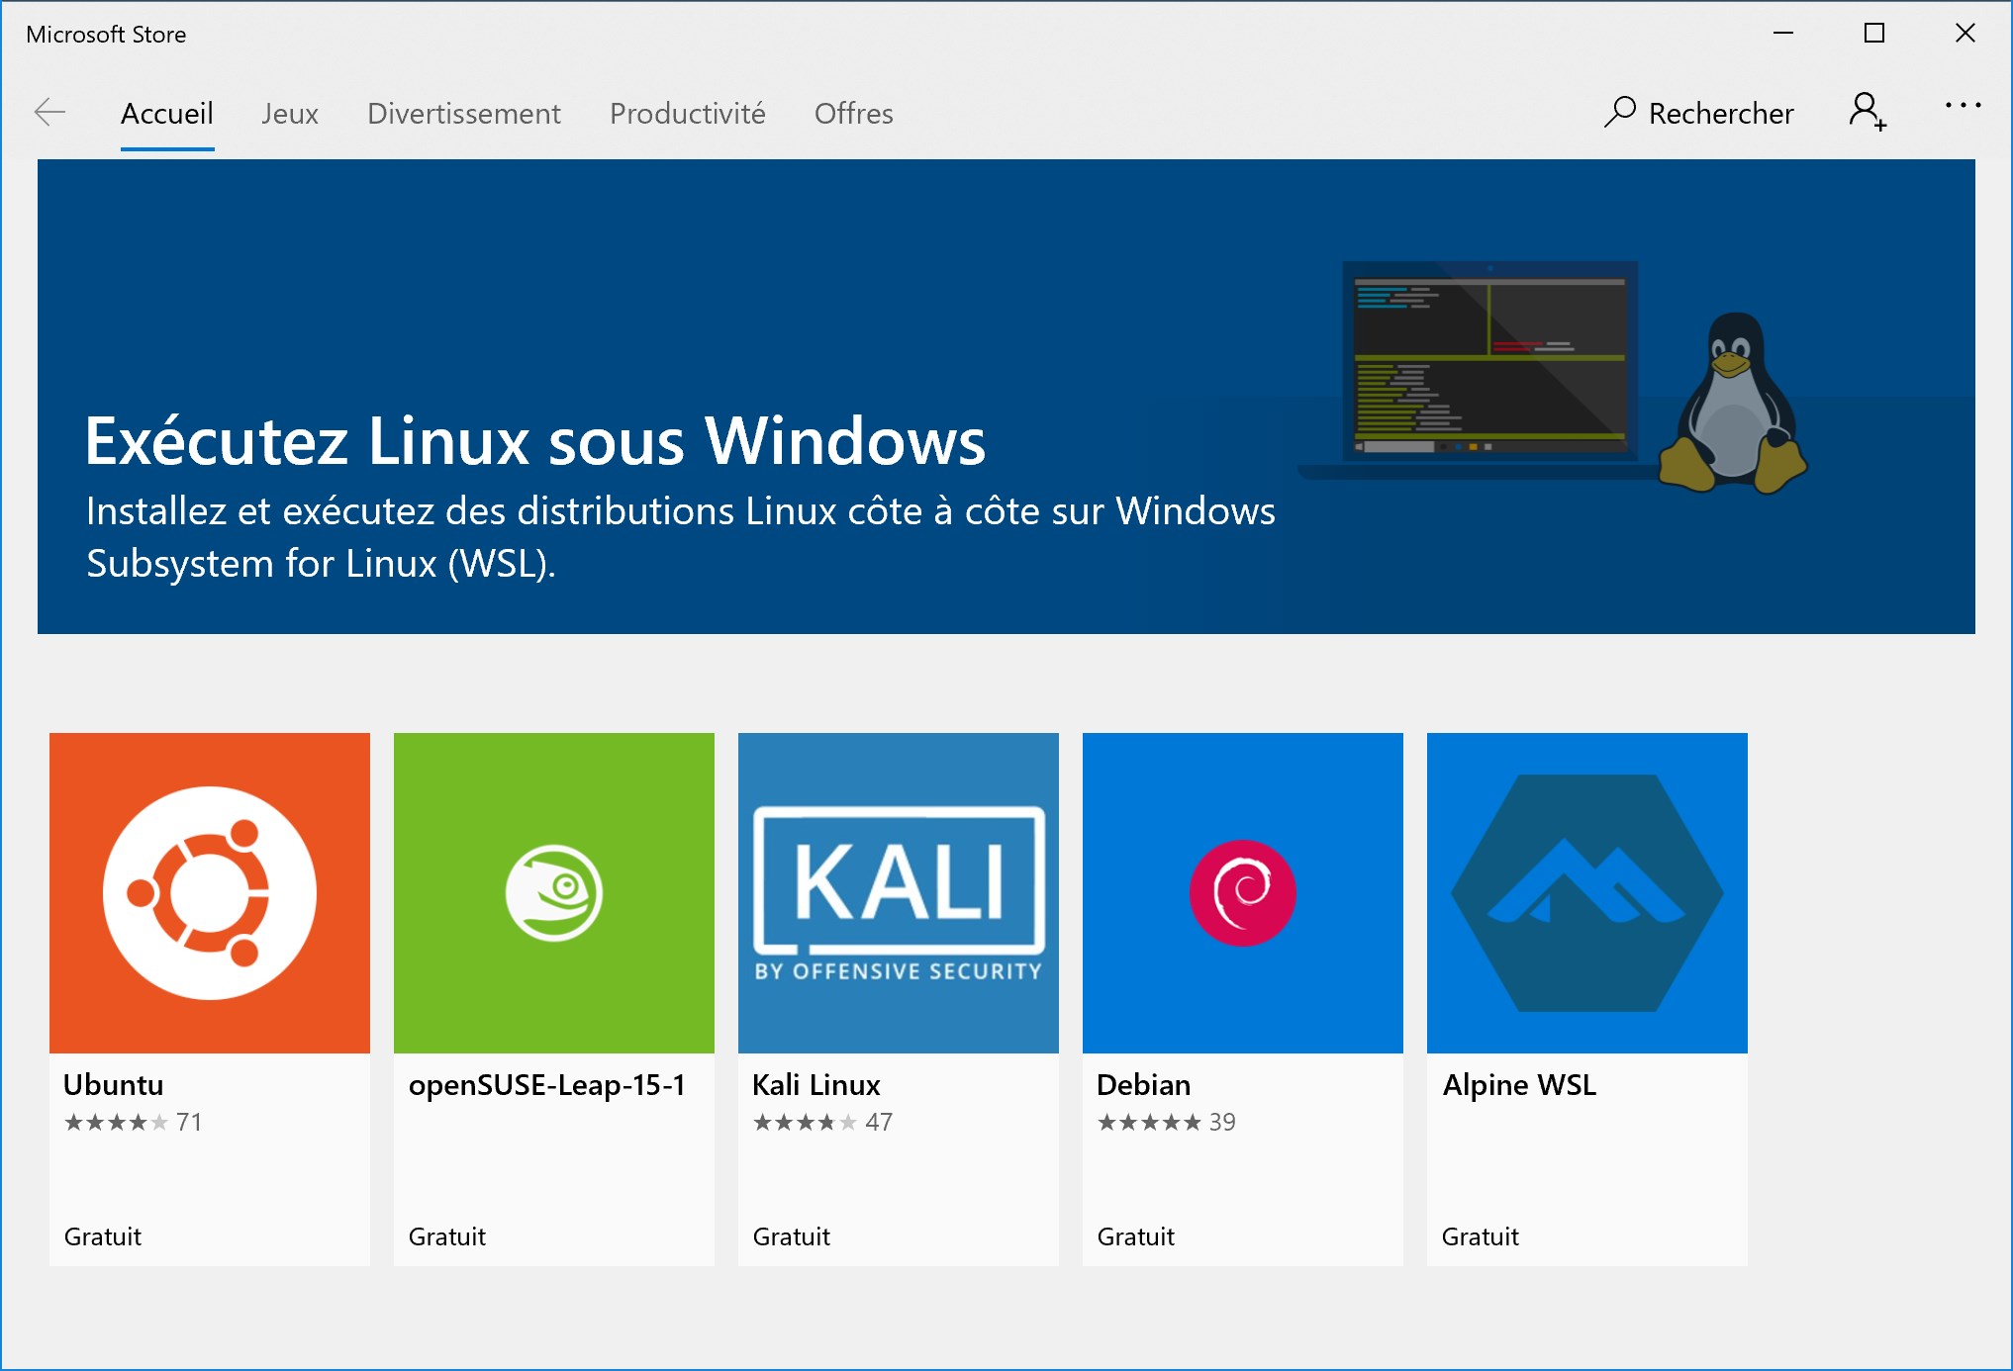
Task: Click the Ubuntu star rating 71
Action: tap(134, 1122)
